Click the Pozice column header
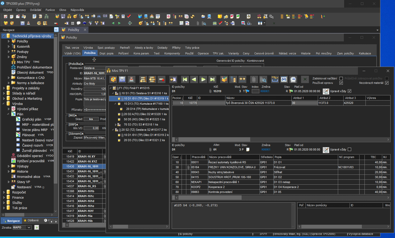 pos(178,98)
